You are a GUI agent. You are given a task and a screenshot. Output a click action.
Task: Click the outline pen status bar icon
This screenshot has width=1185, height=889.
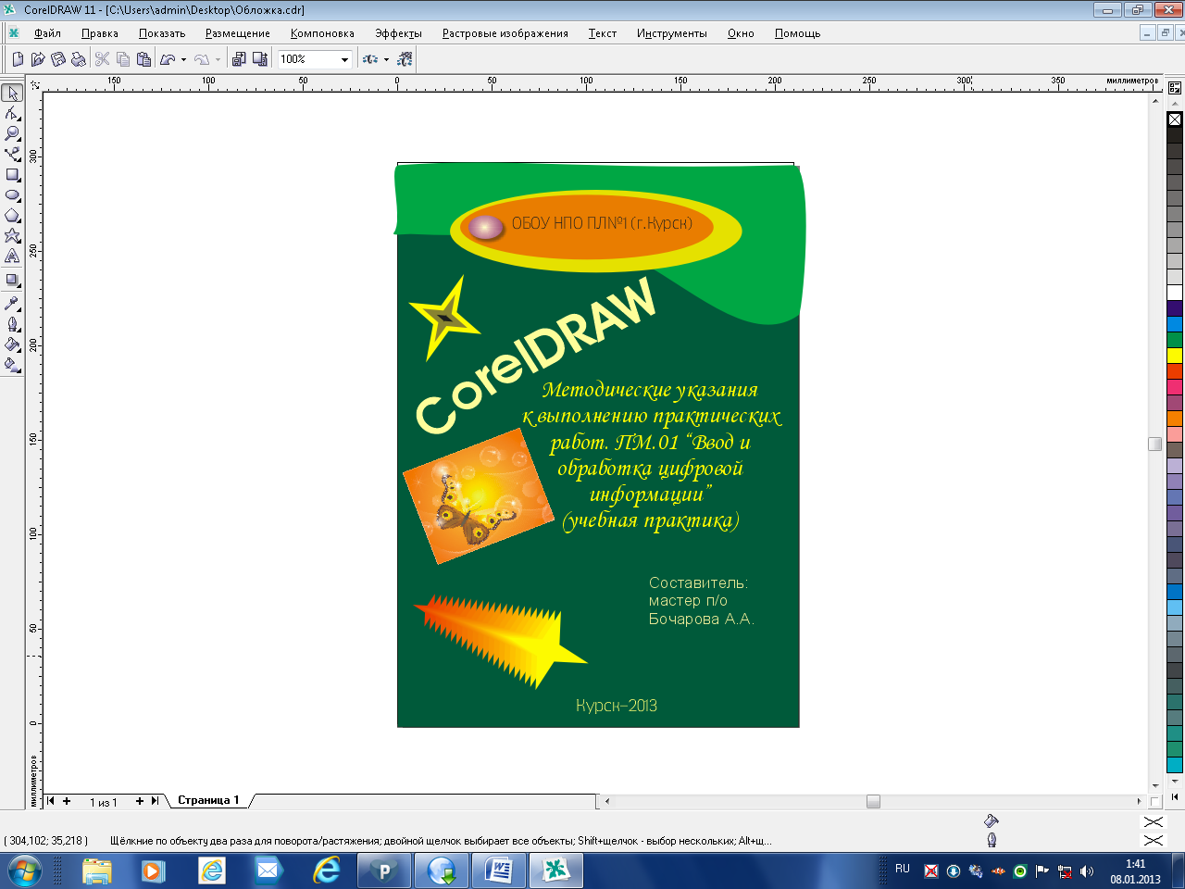pyautogui.click(x=992, y=840)
